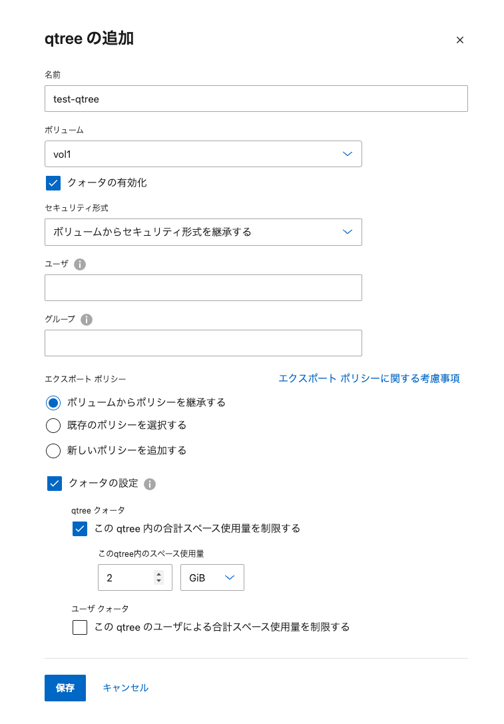Increase space usage value with up stepper arrow
The height and width of the screenshot is (724, 504).
[x=158, y=574]
